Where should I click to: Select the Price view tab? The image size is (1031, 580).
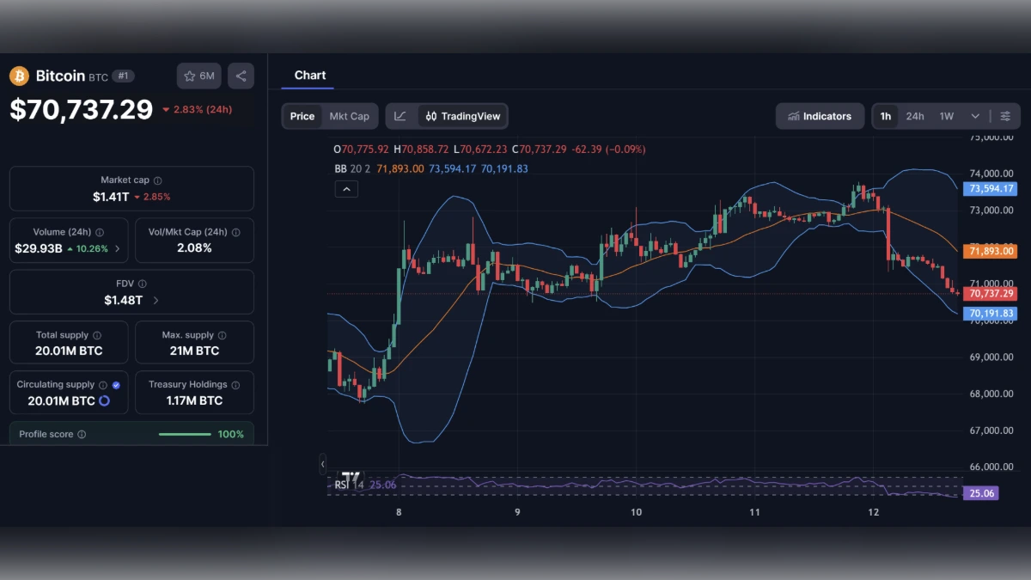[x=302, y=115]
